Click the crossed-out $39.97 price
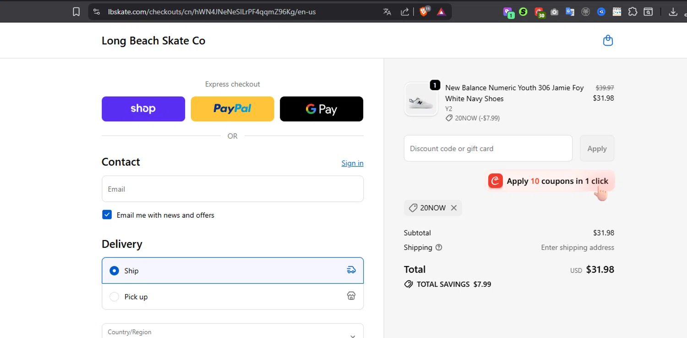 605,88
